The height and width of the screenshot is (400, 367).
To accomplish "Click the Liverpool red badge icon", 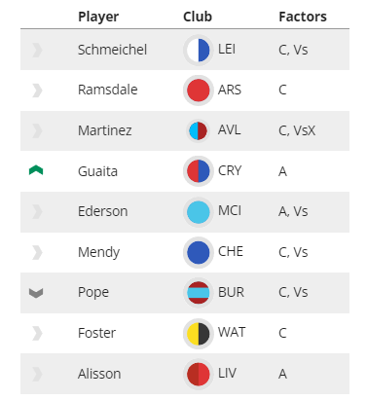I will click(198, 374).
